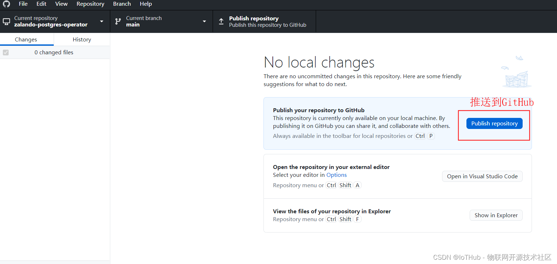
Task: Switch to the Changes tab
Action: (x=26, y=40)
